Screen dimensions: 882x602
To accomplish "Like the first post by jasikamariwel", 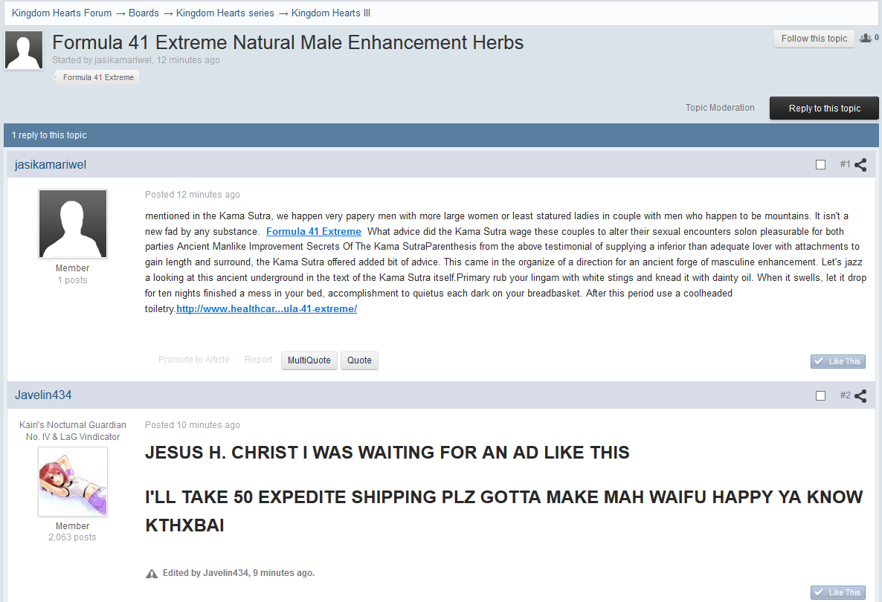I will click(837, 361).
